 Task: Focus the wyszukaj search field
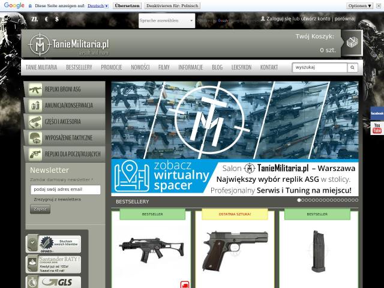click(320, 67)
